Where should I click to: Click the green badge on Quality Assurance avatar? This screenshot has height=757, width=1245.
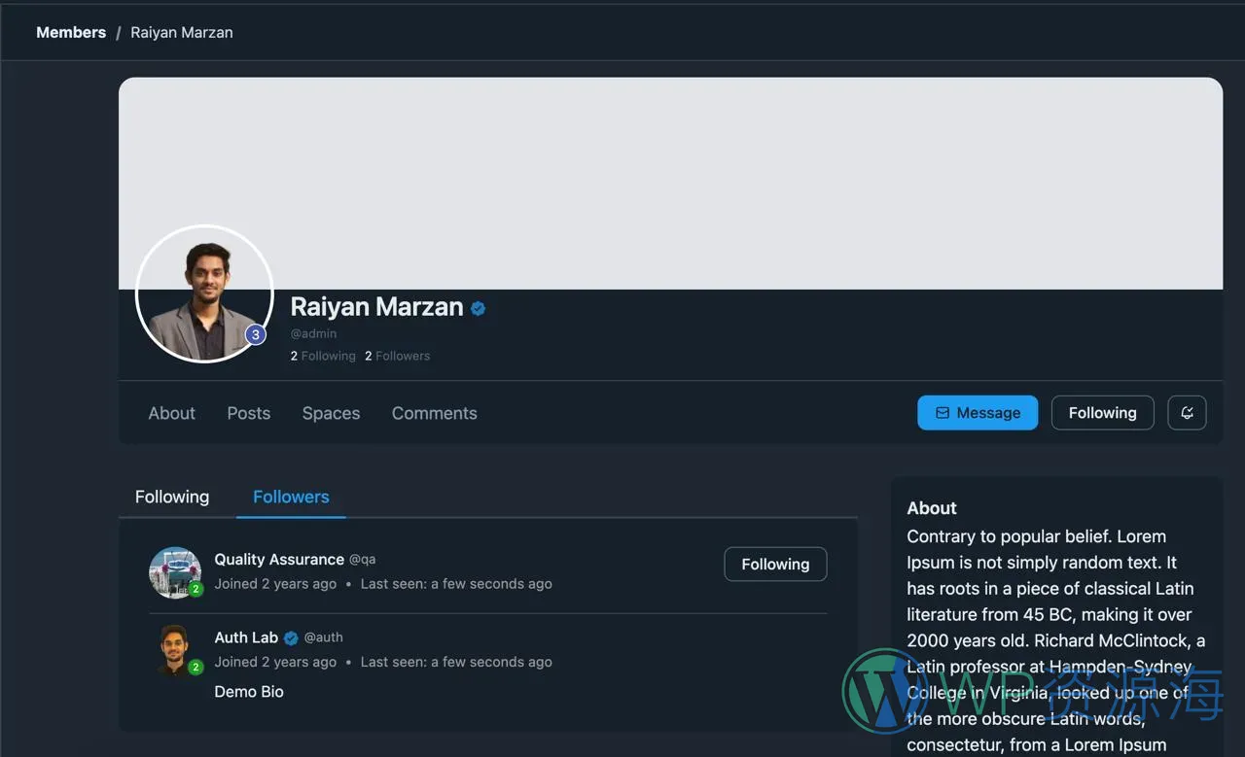click(196, 589)
